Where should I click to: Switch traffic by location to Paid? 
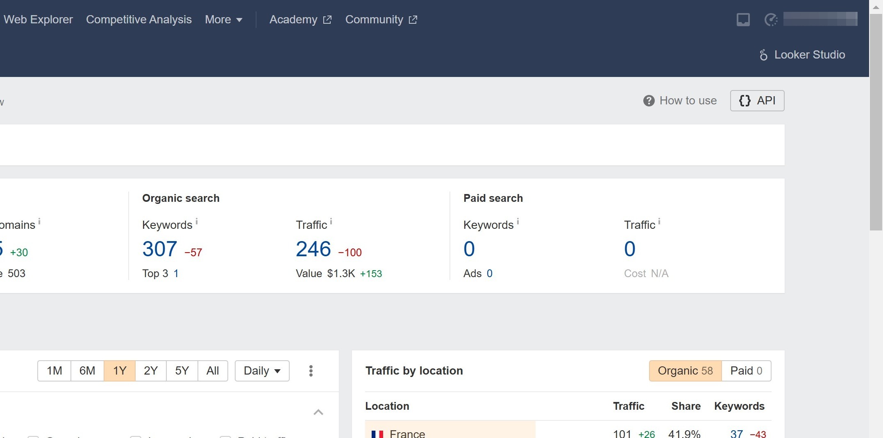[746, 371]
